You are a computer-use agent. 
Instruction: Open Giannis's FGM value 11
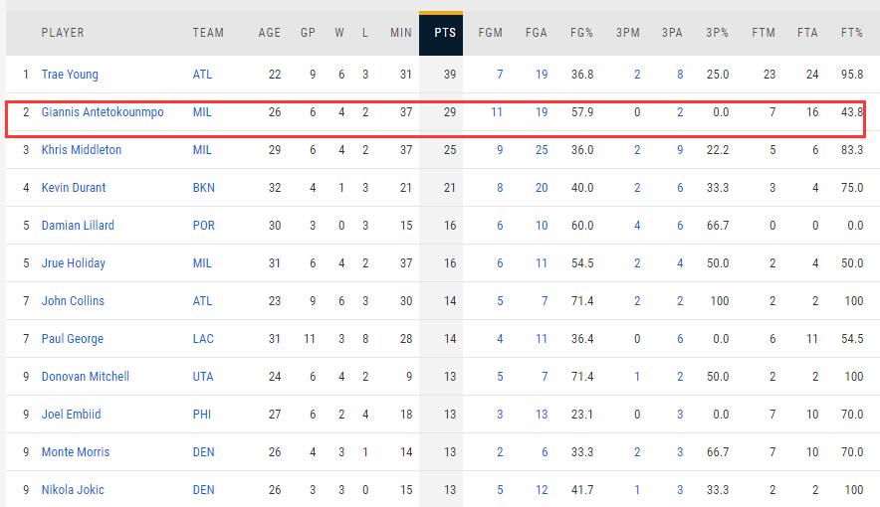pos(497,112)
